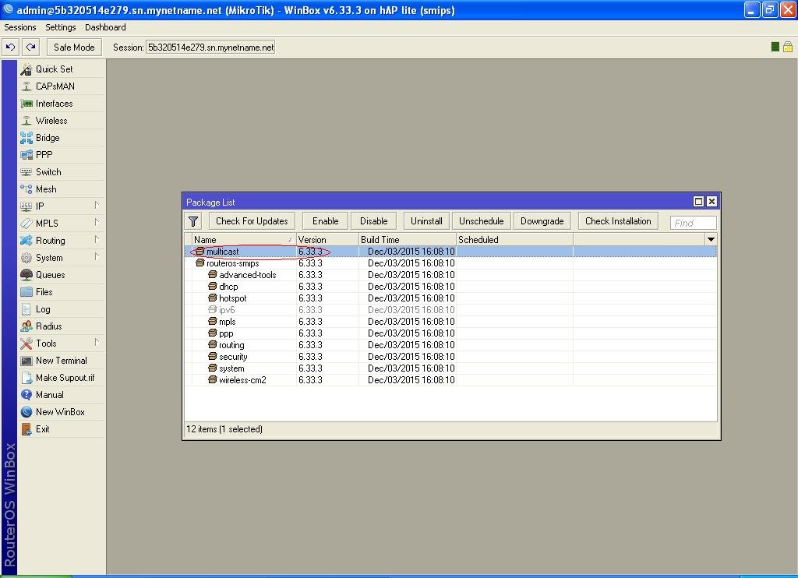Expand the IP submenu
798x578 pixels.
coord(40,206)
